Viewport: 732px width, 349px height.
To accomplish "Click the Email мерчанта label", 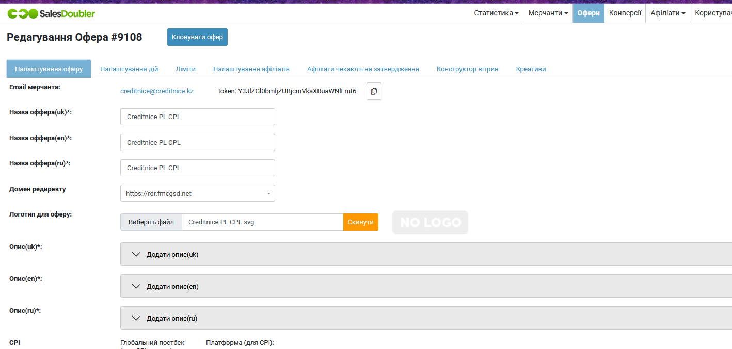I will (x=35, y=87).
